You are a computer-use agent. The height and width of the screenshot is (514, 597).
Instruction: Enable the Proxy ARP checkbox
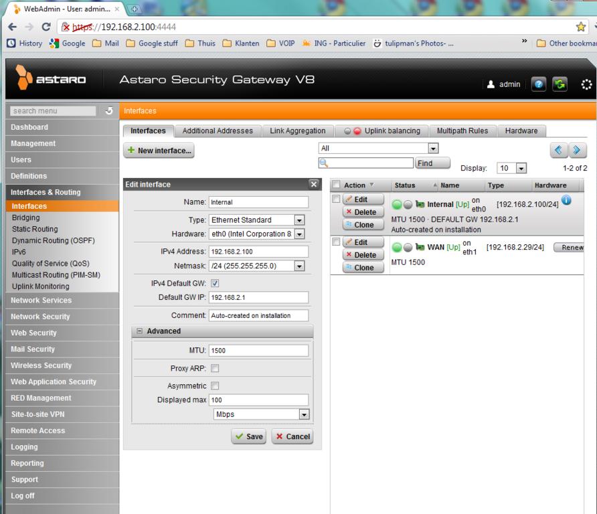click(215, 368)
